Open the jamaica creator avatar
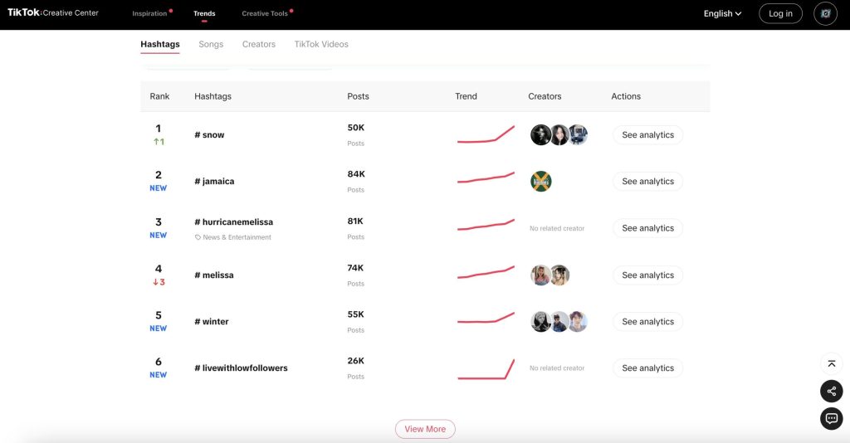This screenshot has height=443, width=850. click(x=540, y=182)
